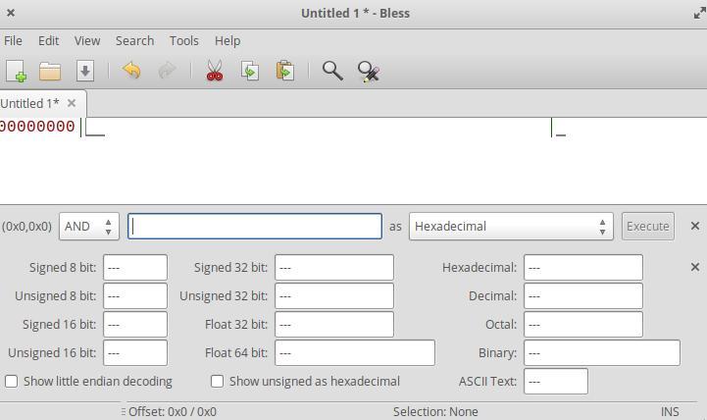The image size is (707, 420).
Task: Enable Show little endian decoding
Action: 12,381
